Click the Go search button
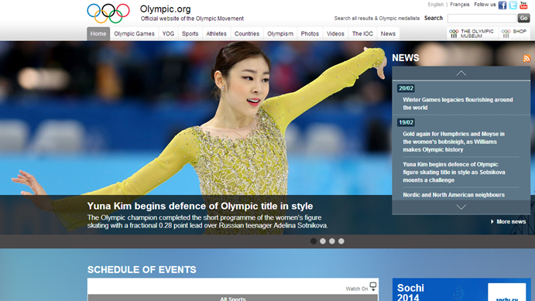 (x=523, y=18)
